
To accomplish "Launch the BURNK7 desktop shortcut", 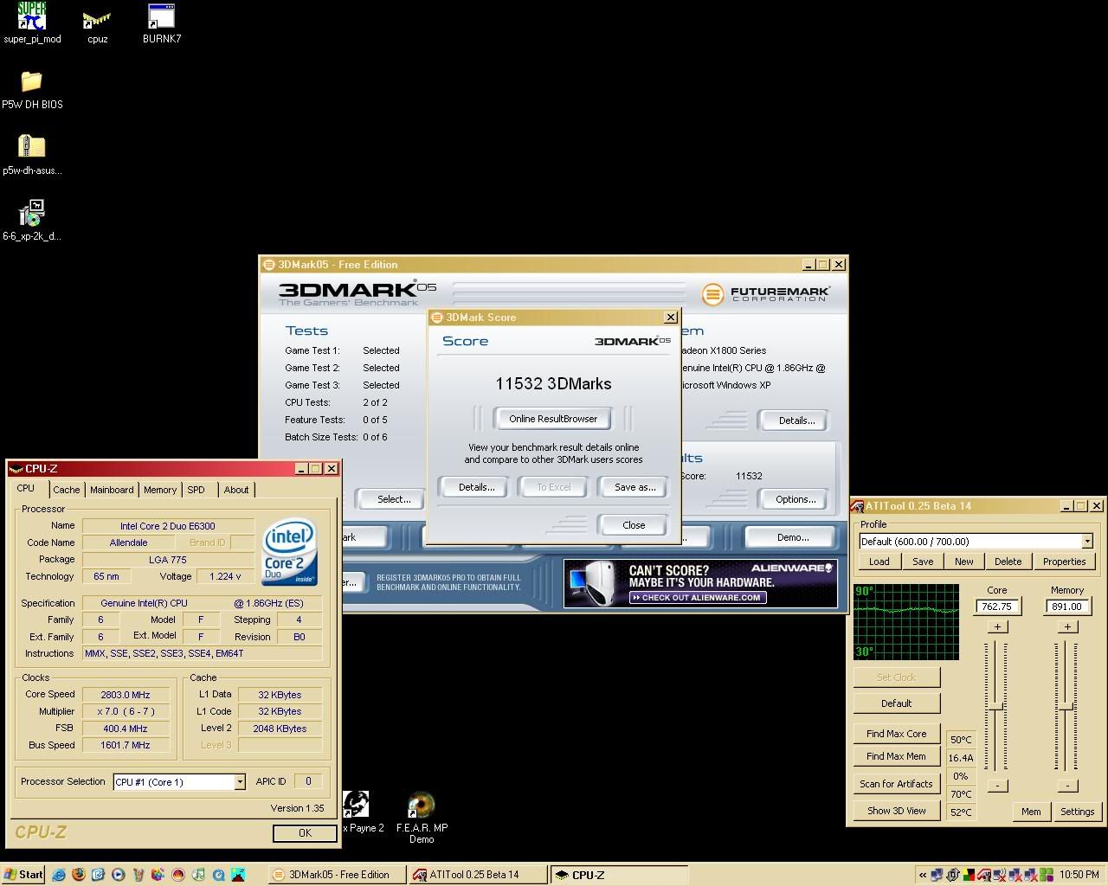I will (162, 23).
